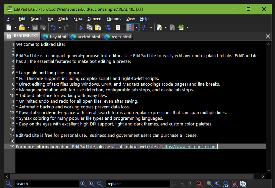
Task: Open the Search menu
Action: coord(37,19)
